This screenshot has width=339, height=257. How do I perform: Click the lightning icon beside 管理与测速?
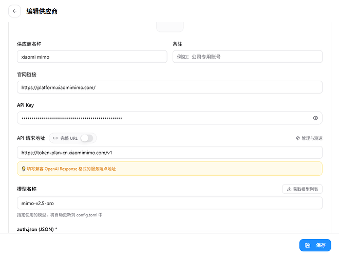[x=298, y=138]
